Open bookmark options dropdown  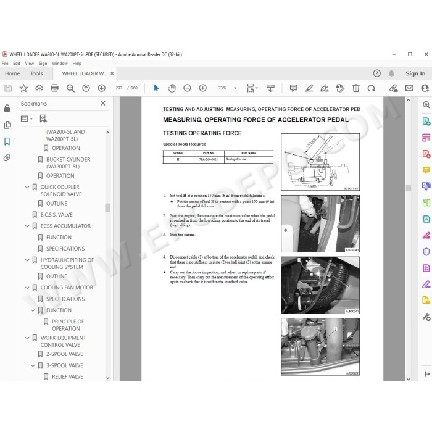coord(27,118)
